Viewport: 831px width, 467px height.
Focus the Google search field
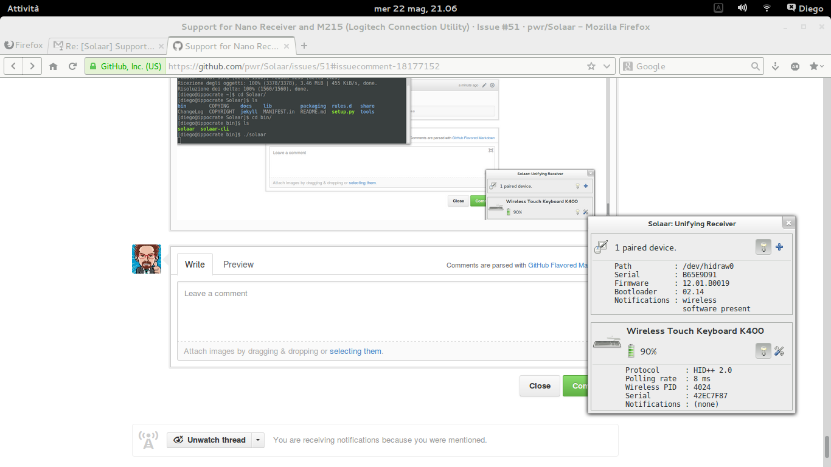coord(692,66)
